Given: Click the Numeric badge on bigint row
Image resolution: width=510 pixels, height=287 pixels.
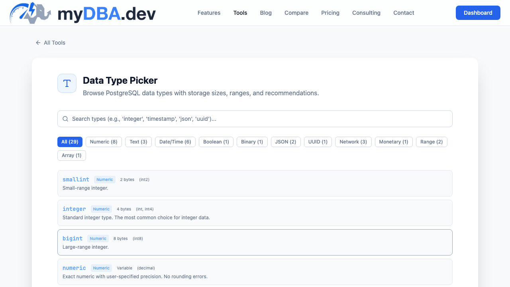Looking at the screenshot, I should (98, 238).
